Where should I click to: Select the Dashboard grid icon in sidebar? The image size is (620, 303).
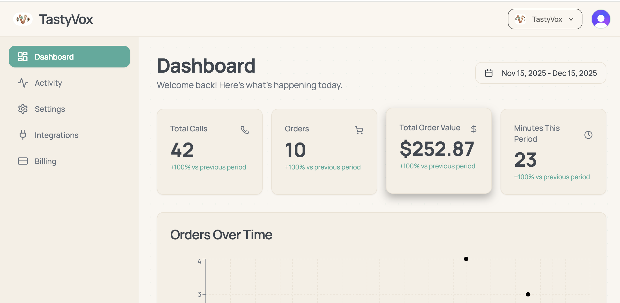[23, 57]
